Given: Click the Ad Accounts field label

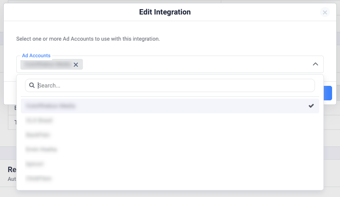Looking at the screenshot, I should [36, 56].
